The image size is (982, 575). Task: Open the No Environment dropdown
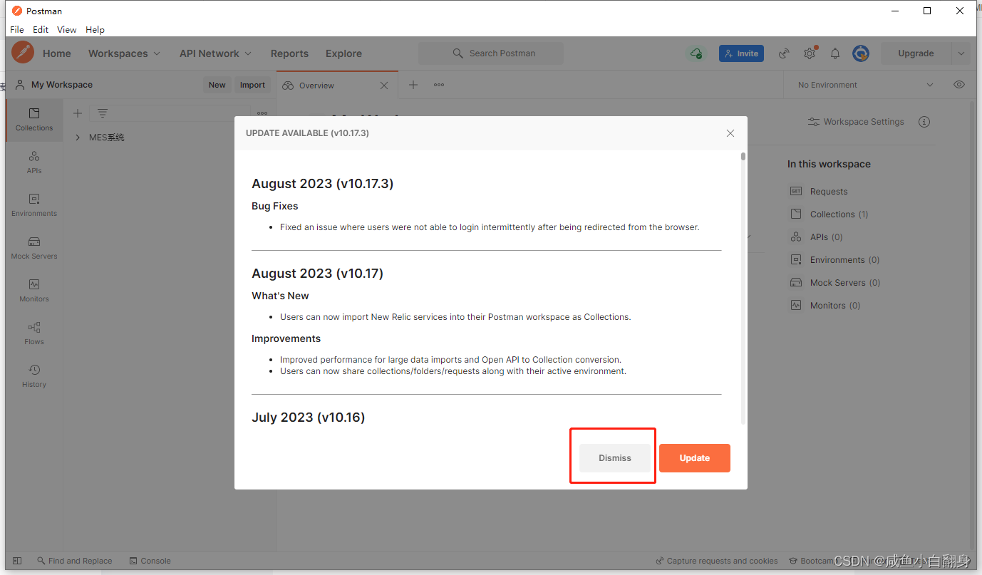pos(865,85)
